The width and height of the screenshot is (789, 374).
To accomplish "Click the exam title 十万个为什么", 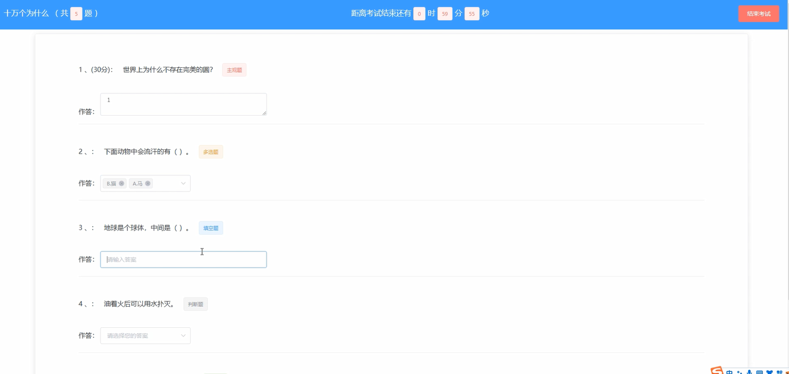I will 26,14.
